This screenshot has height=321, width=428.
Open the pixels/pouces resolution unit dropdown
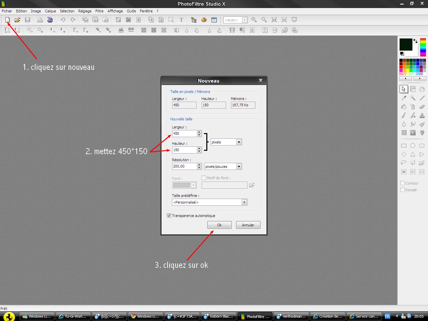[x=239, y=167]
